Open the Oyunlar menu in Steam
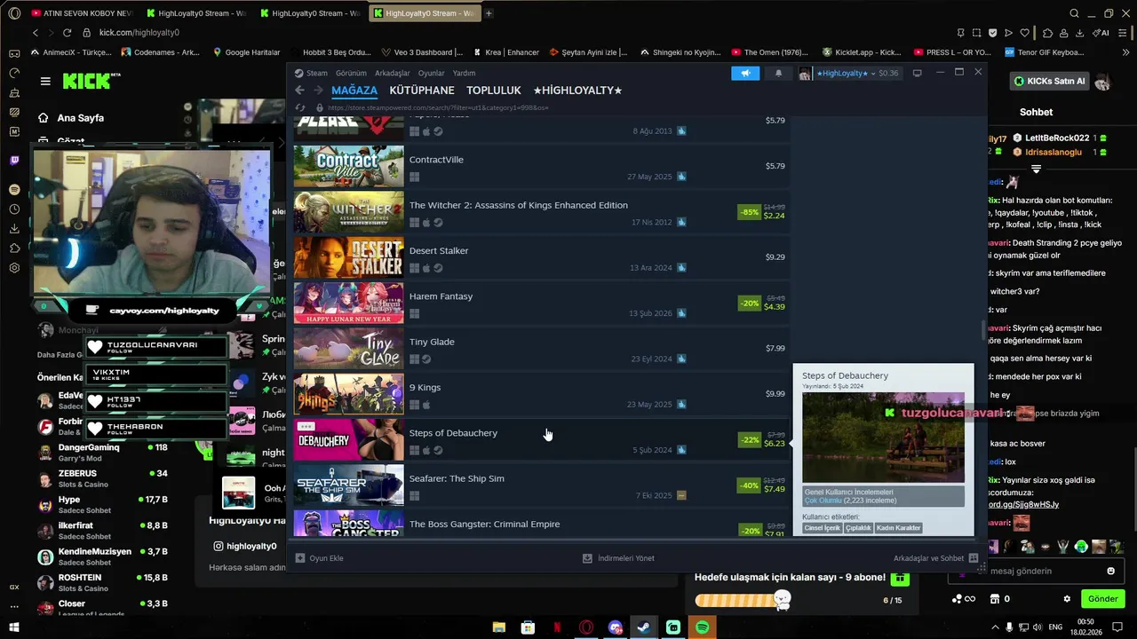Image resolution: width=1137 pixels, height=639 pixels. coord(432,73)
